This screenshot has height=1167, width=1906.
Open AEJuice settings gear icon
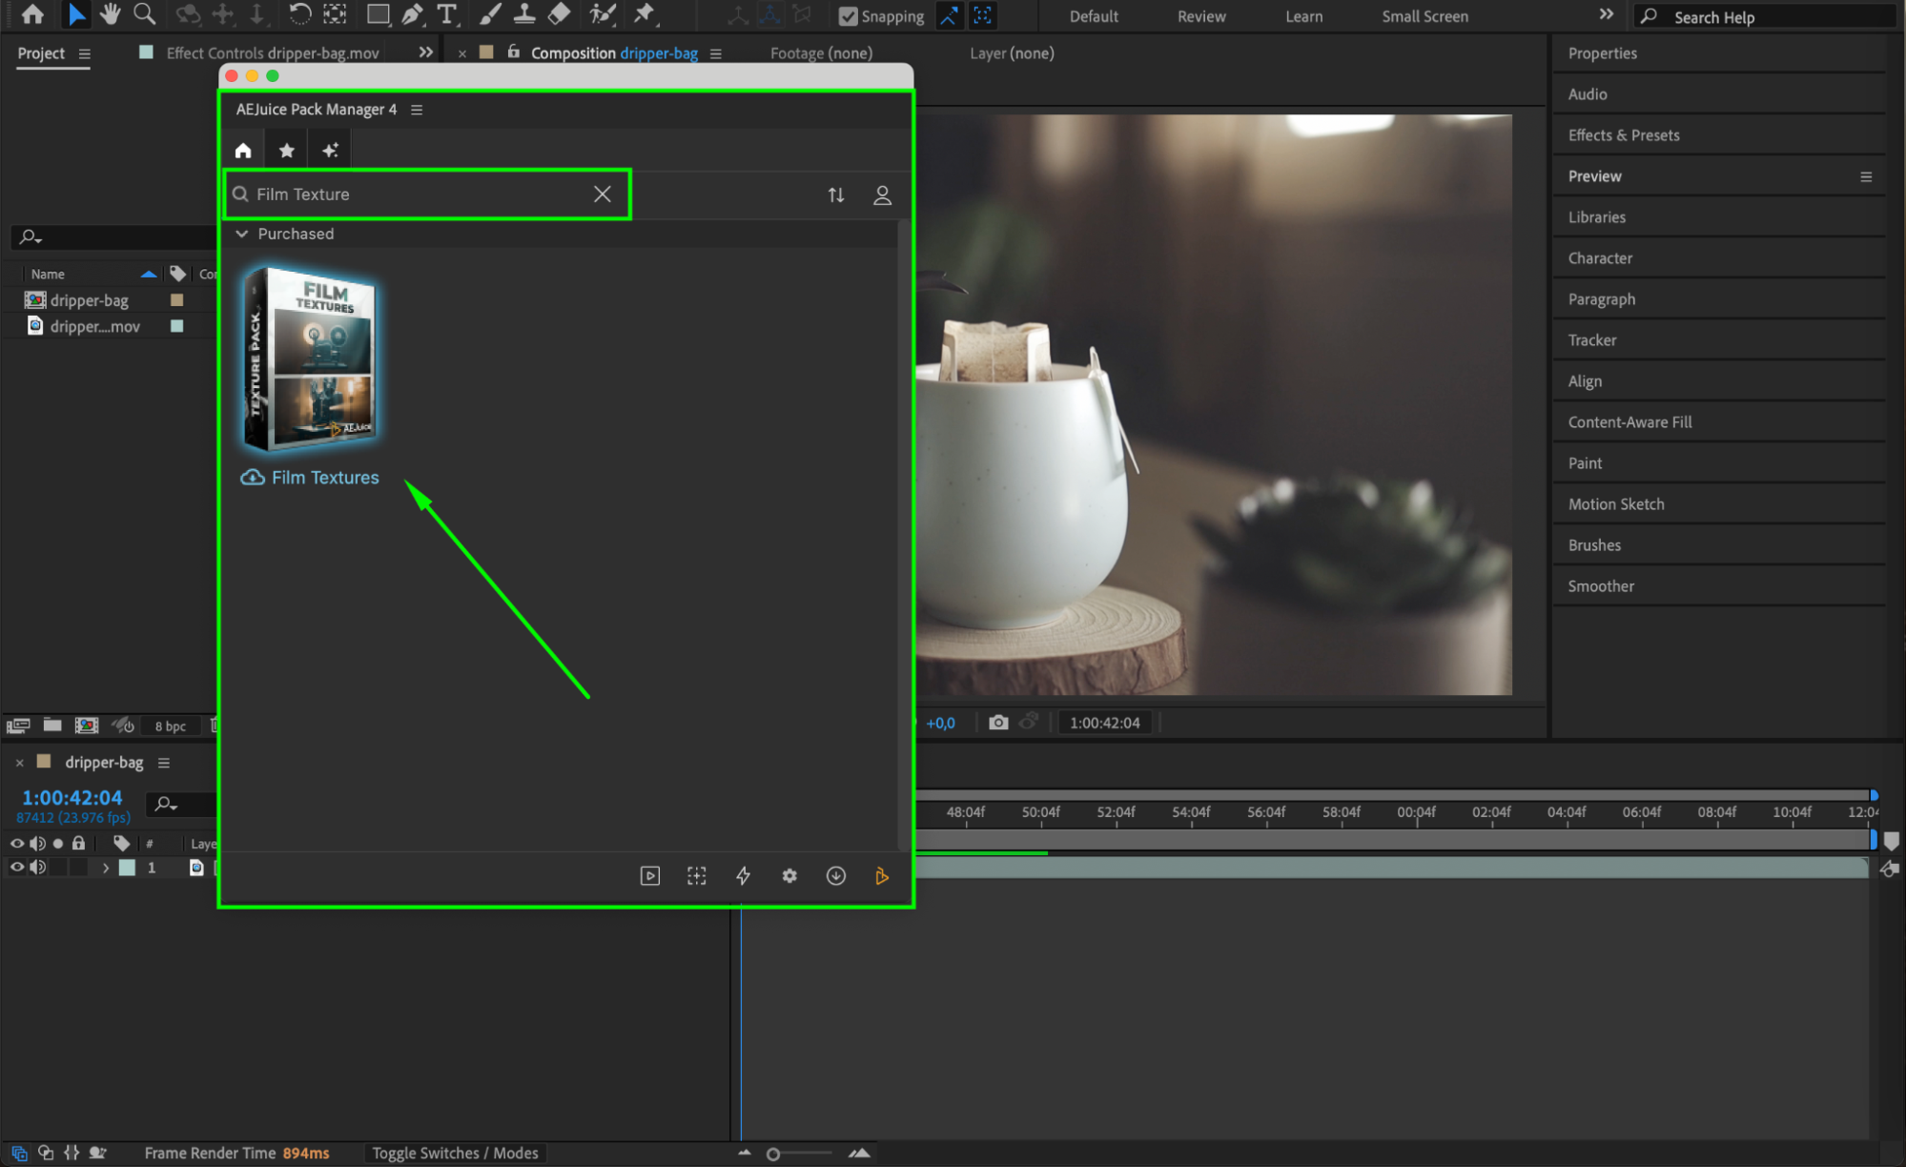pos(789,875)
